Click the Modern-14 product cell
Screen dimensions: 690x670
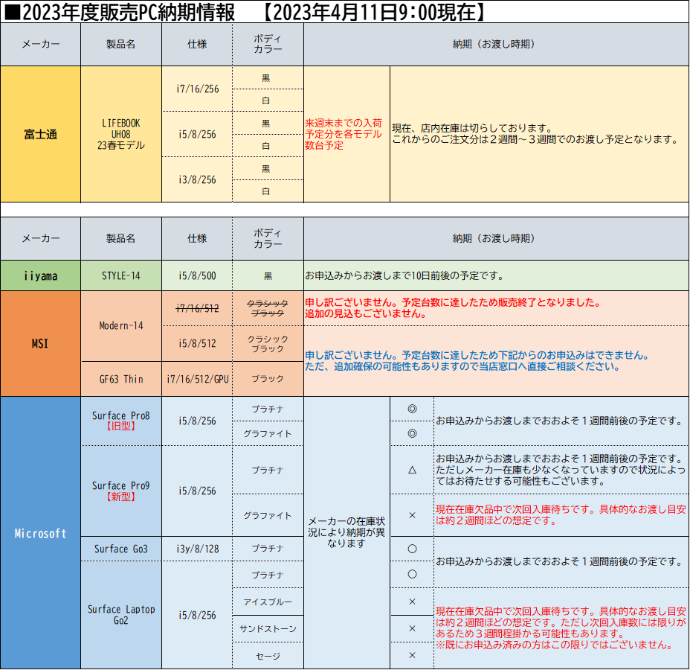point(121,326)
